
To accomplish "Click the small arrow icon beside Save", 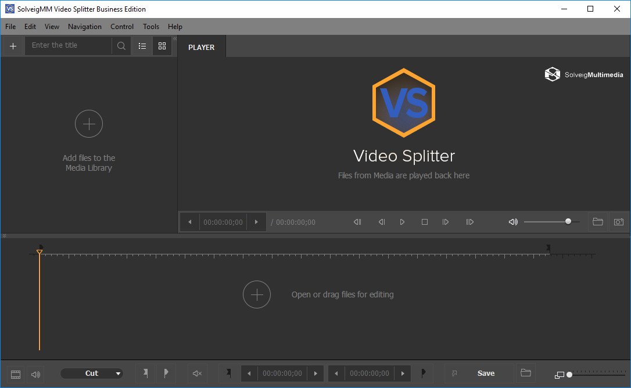I will tap(454, 373).
